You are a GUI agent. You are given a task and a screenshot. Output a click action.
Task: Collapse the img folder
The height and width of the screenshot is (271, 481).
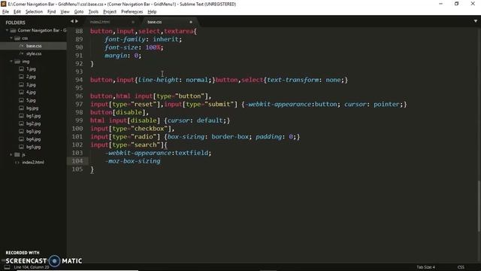tap(11, 62)
